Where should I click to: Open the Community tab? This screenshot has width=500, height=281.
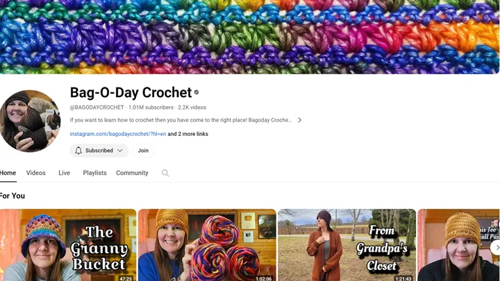click(132, 173)
